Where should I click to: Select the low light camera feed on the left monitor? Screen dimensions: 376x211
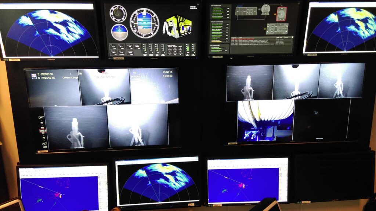click(x=138, y=126)
